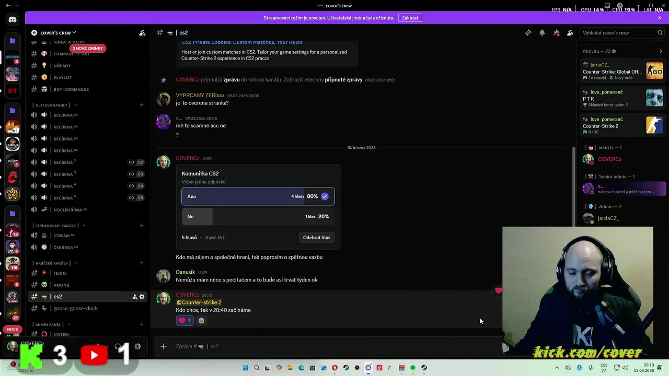Click the invite members icon beside COVER'S CREW
Screen dimensions: 669x376
point(142,33)
